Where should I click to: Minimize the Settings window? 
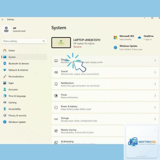[x=145, y=18]
